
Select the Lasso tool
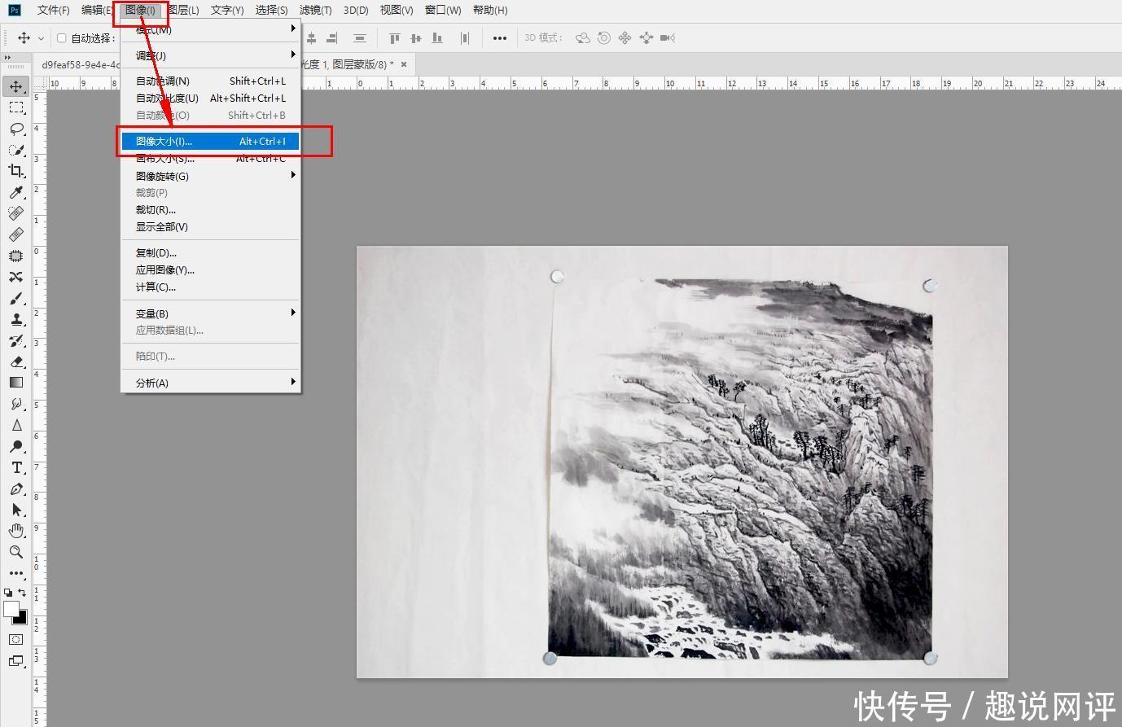click(15, 129)
